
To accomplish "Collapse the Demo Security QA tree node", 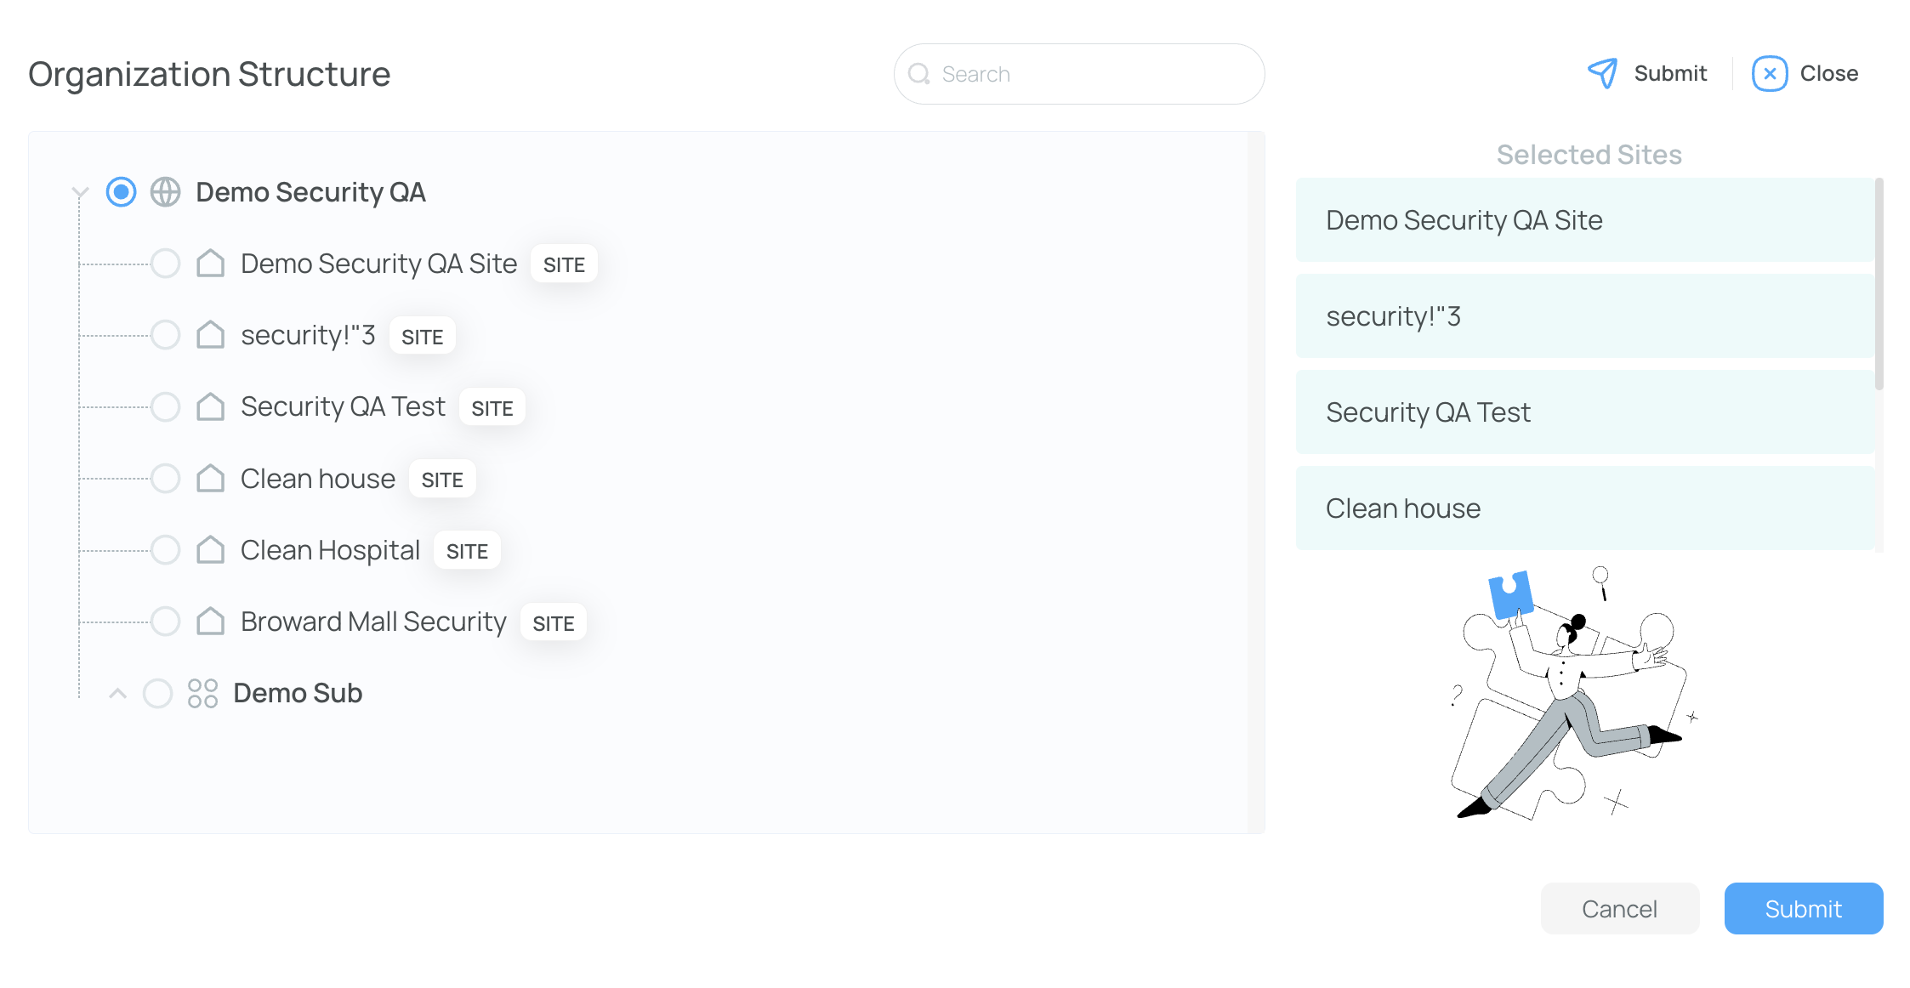I will click(80, 192).
